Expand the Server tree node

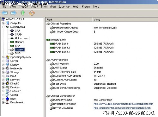pos(3,61)
